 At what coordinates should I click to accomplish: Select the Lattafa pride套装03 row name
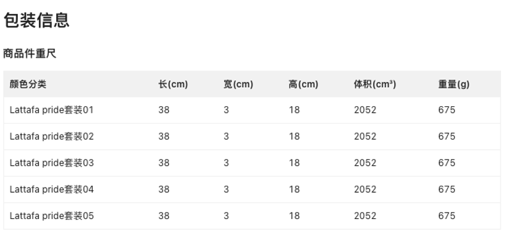click(52, 163)
